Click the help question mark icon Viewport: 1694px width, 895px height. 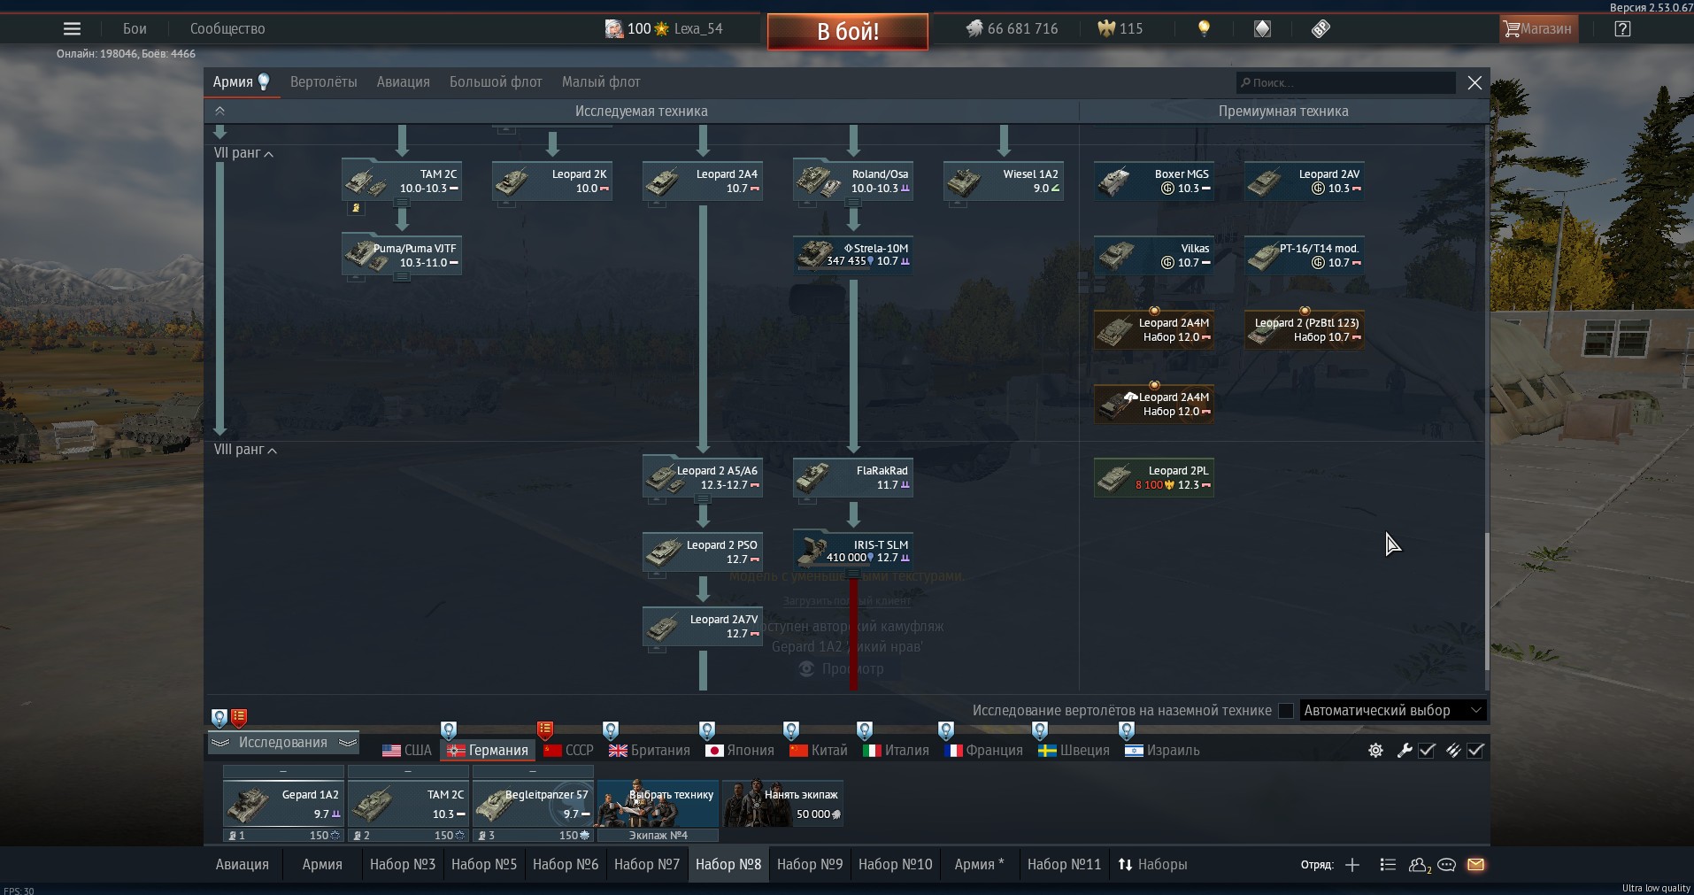[1622, 28]
